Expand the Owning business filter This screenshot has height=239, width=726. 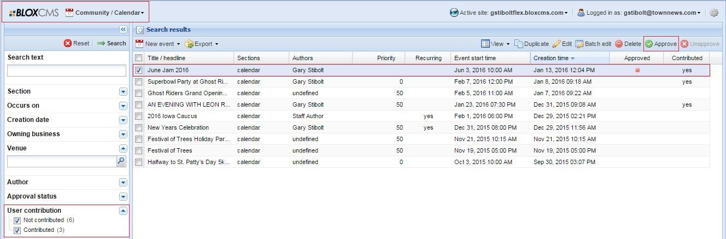(x=123, y=134)
